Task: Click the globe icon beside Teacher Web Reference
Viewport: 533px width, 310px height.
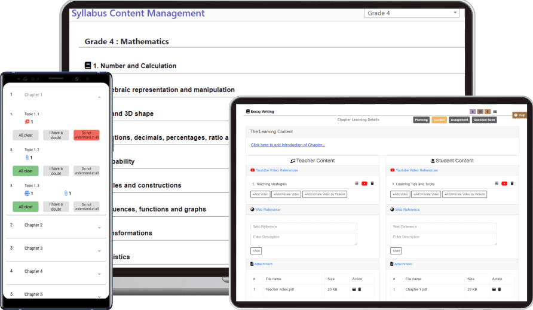Action: pyautogui.click(x=252, y=210)
